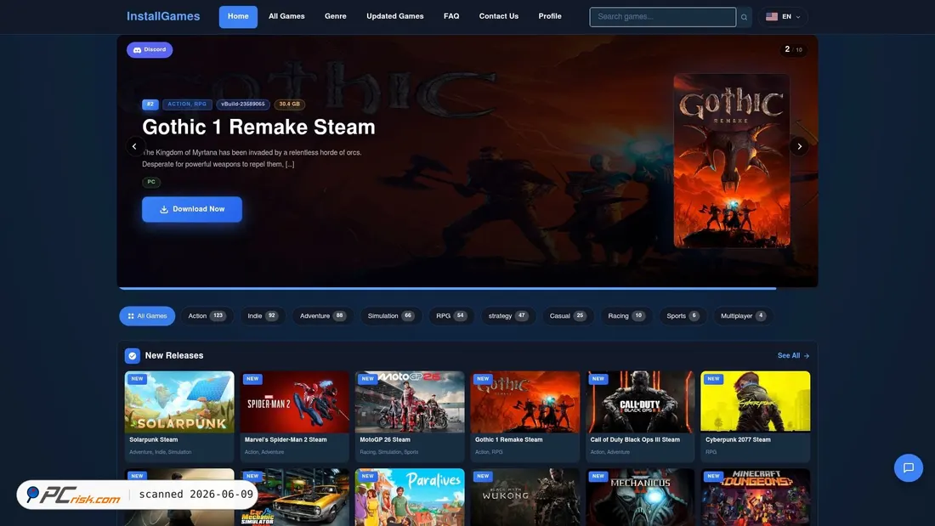The width and height of the screenshot is (935, 526).
Task: Select the Home nav tab
Action: (x=238, y=17)
